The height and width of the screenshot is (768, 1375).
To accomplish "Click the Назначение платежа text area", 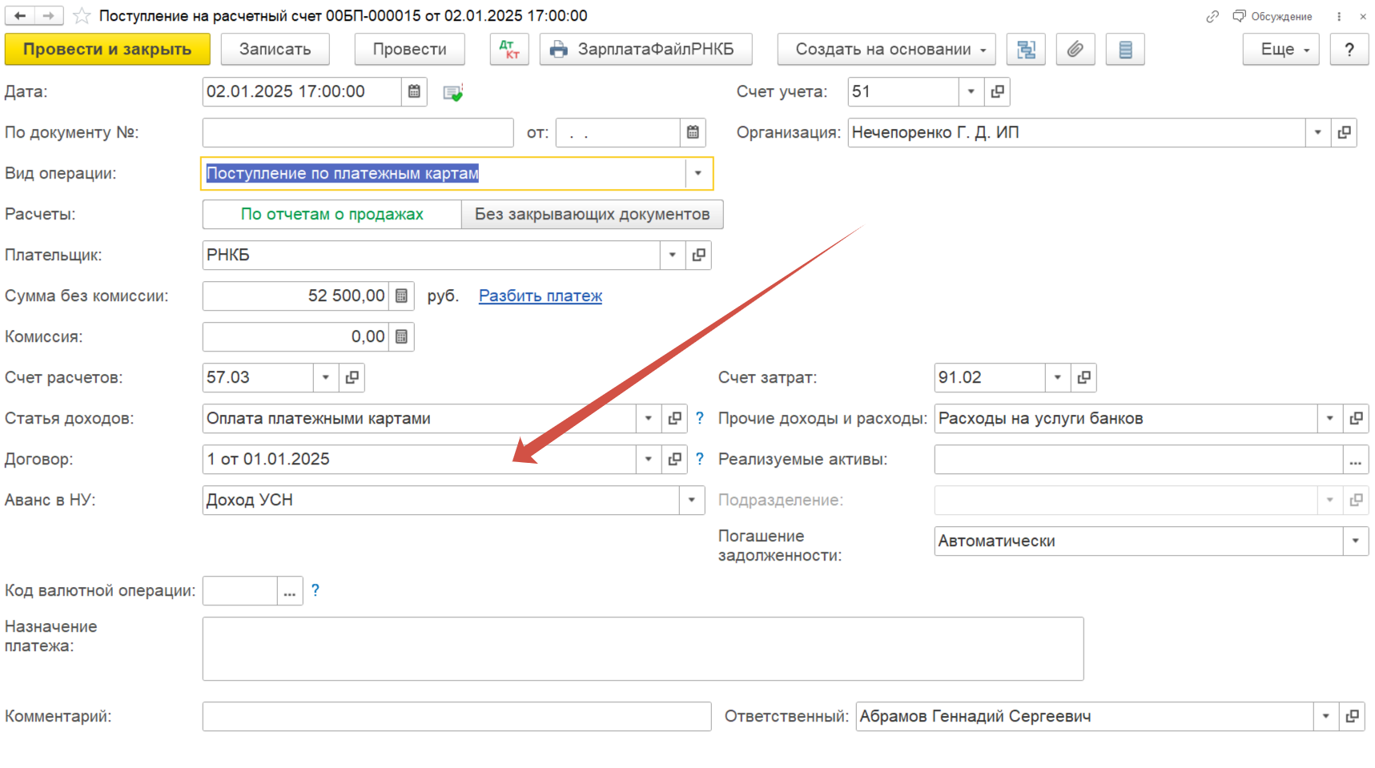I will (642, 649).
